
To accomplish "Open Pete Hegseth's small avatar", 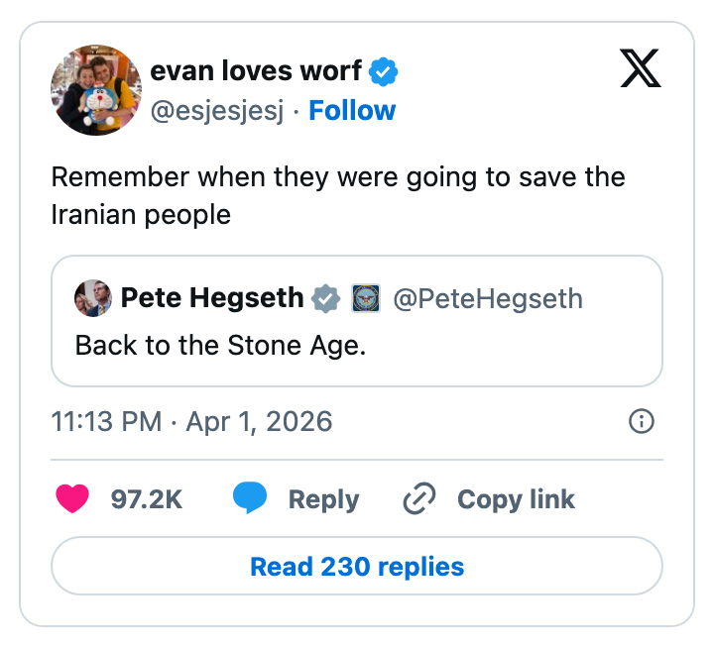I will 92,298.
